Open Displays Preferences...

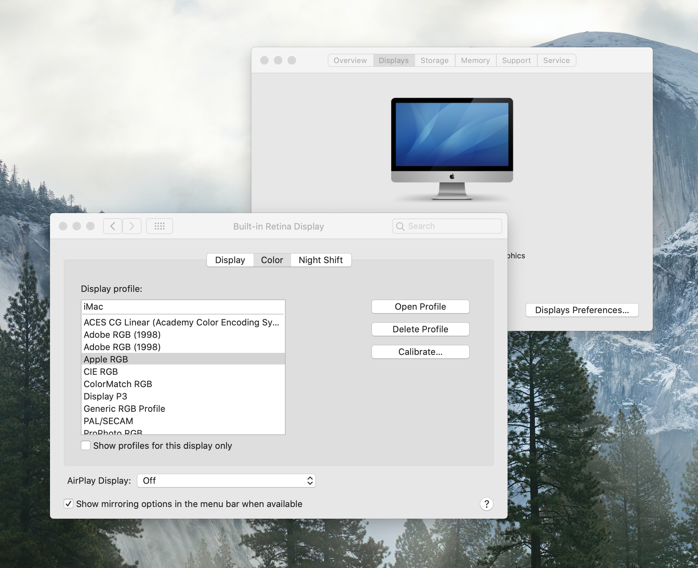coord(582,310)
